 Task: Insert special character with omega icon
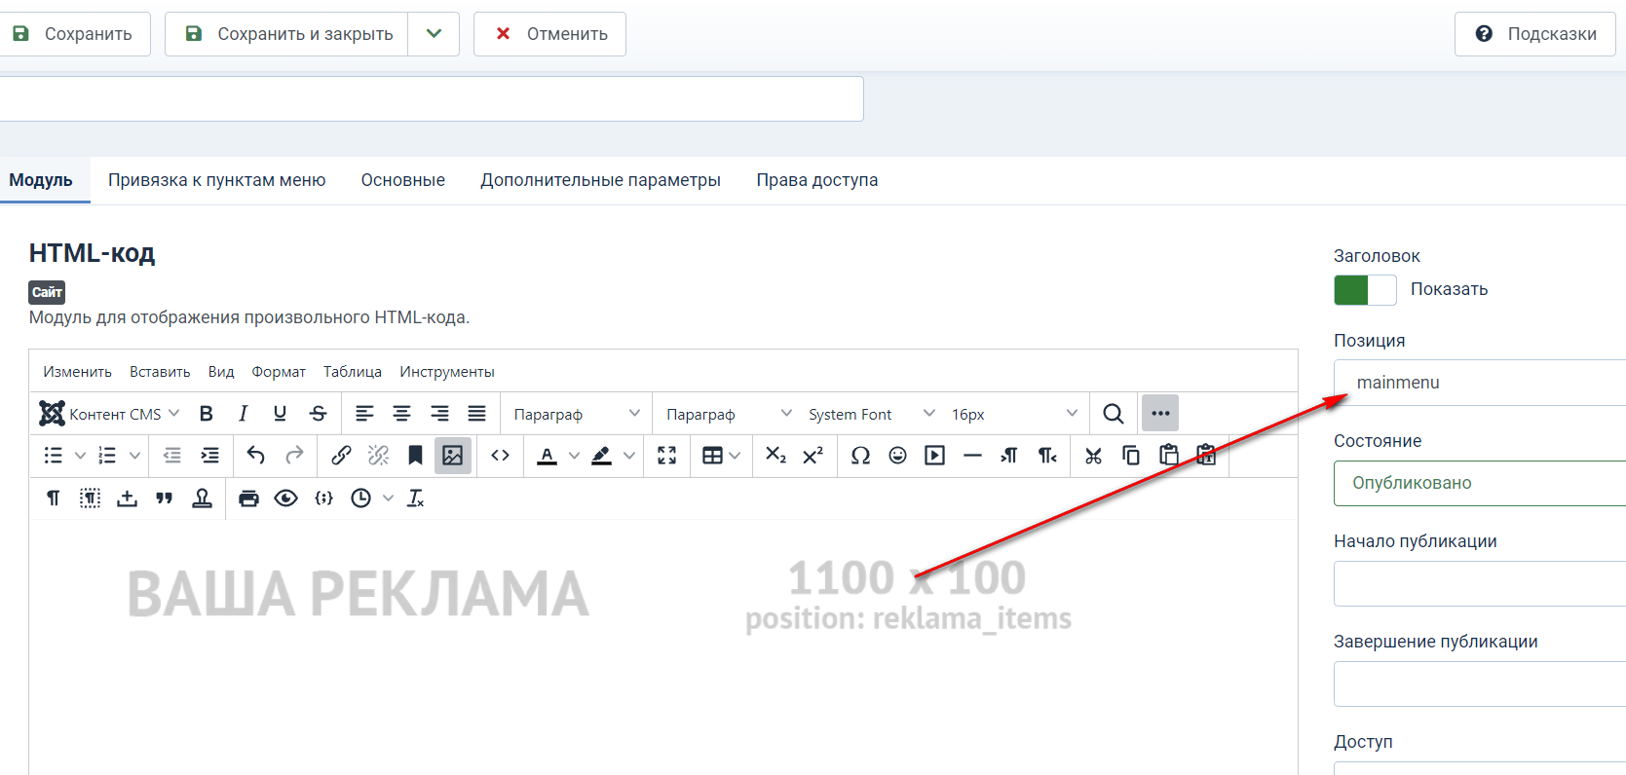pyautogui.click(x=860, y=456)
